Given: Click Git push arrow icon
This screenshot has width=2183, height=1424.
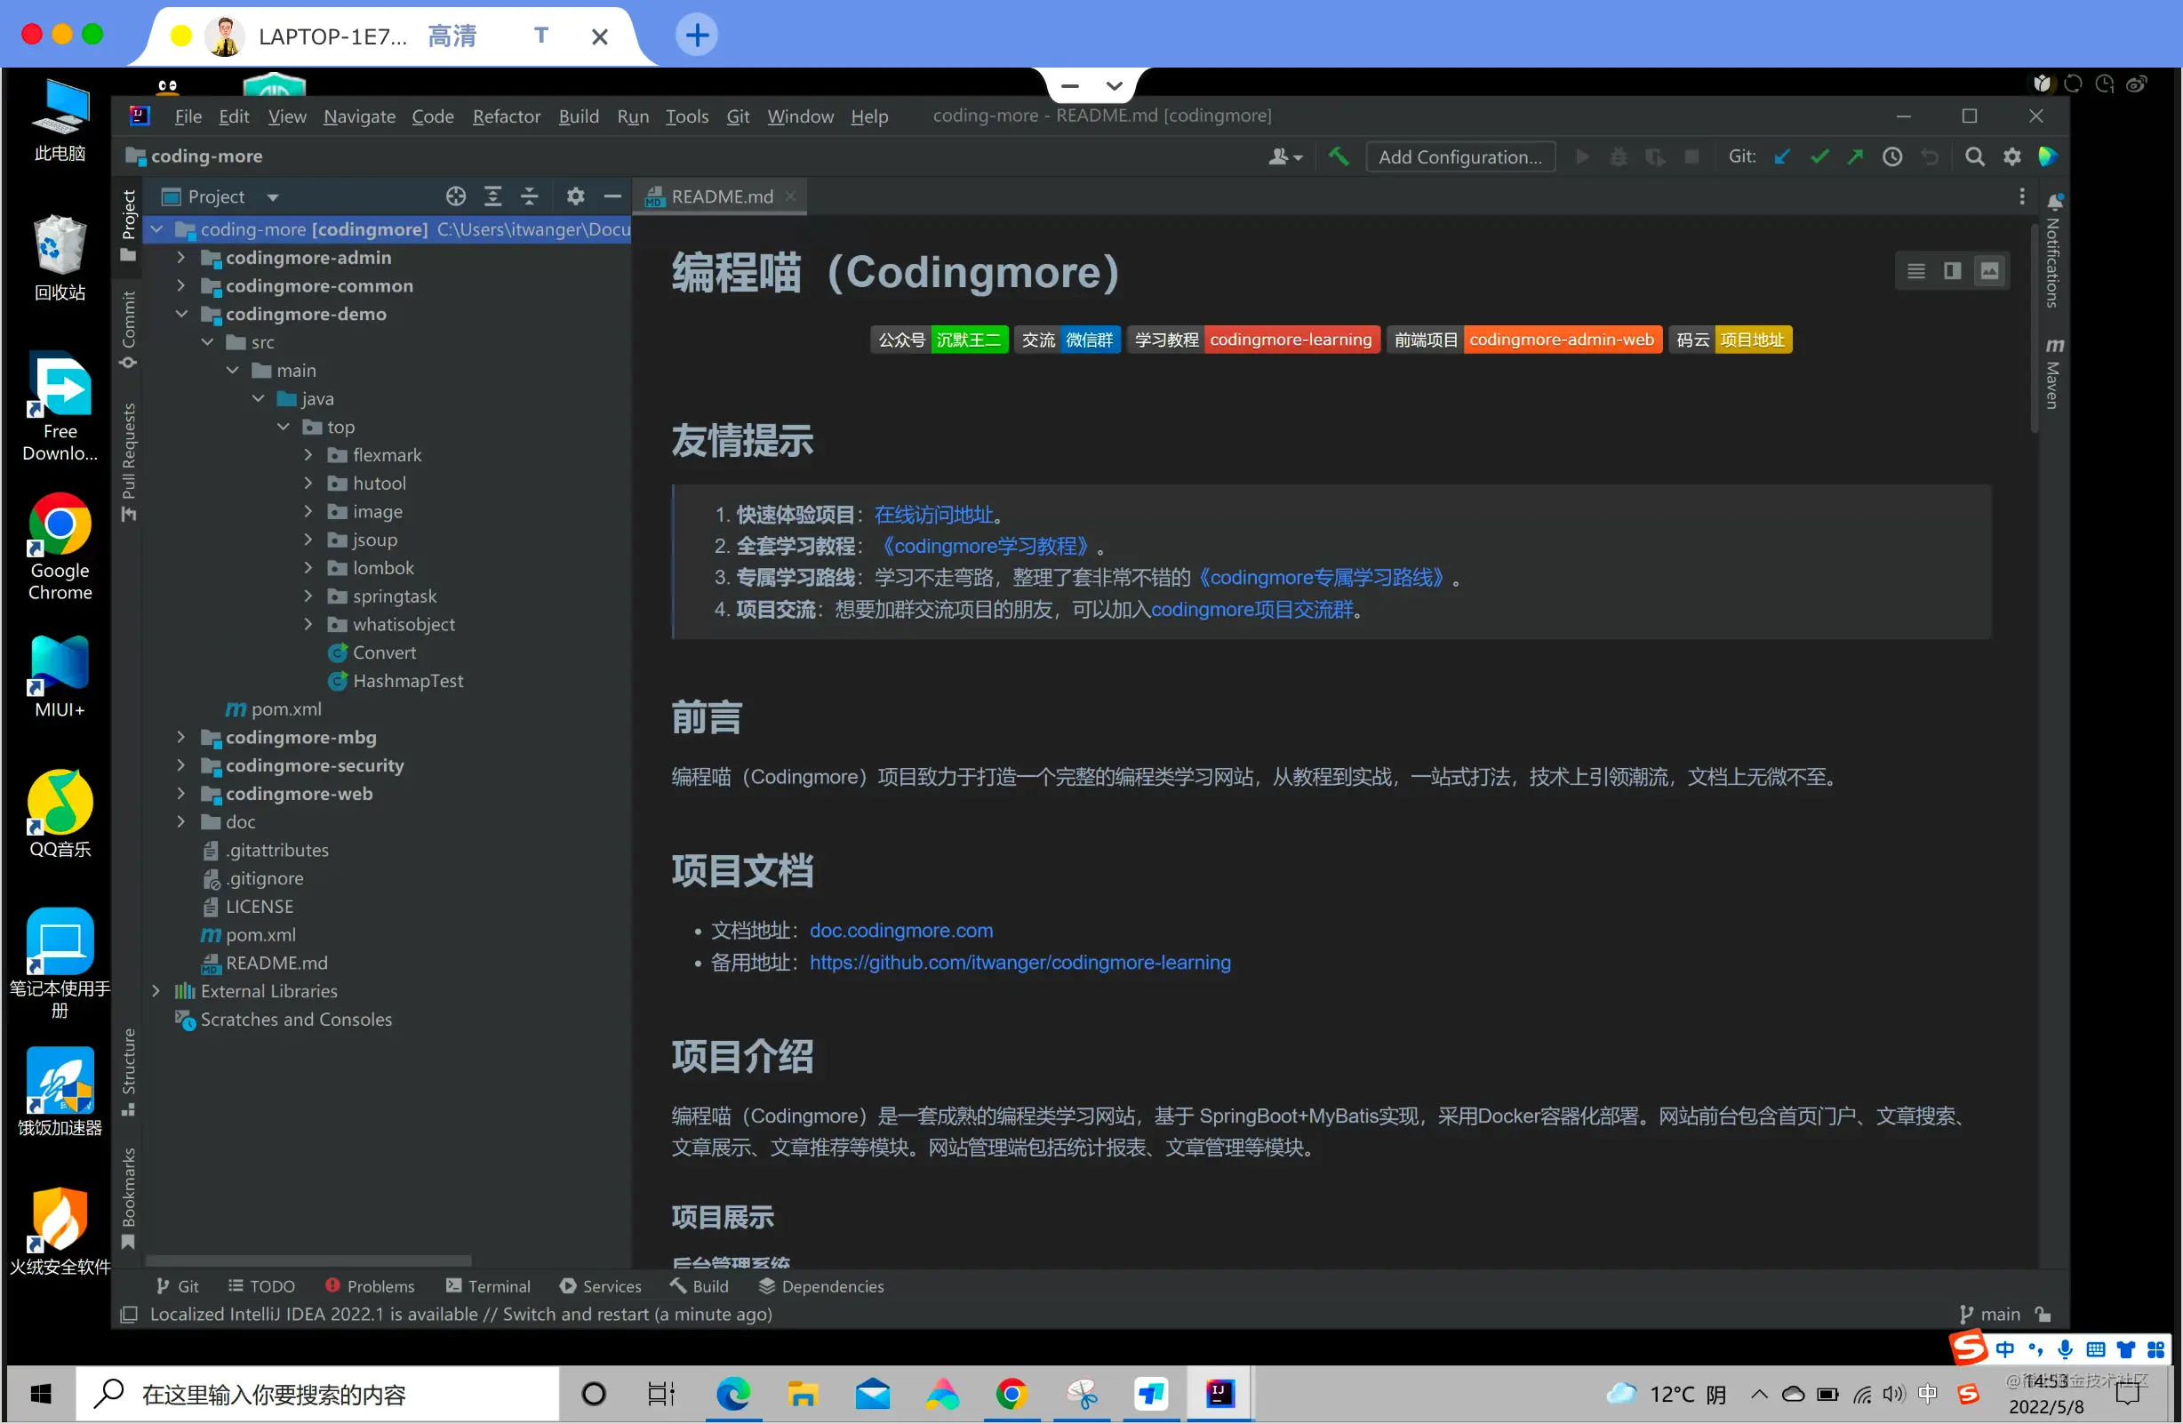Looking at the screenshot, I should tap(1856, 157).
